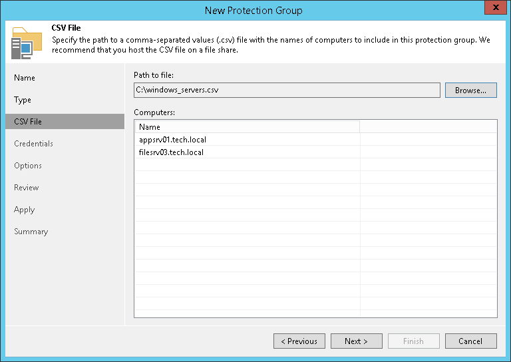Go back with the Previous button
511x362 pixels.
299,341
